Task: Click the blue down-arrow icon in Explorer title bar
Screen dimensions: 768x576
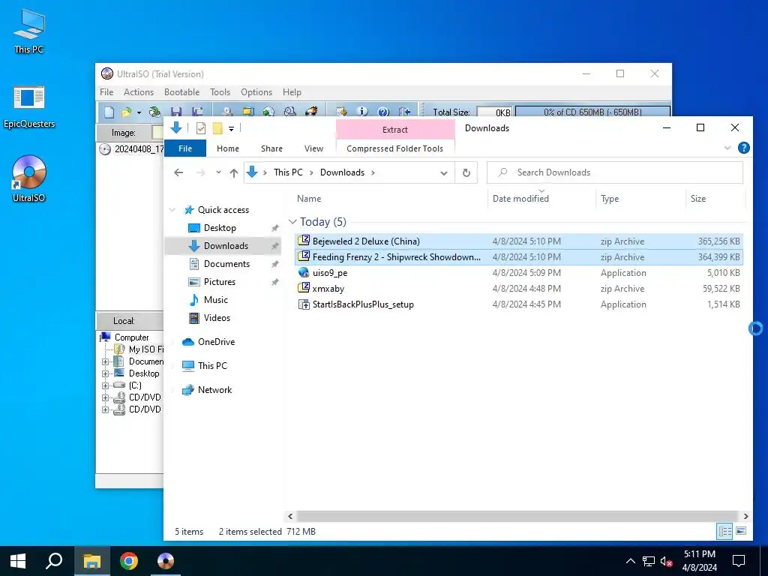Action: (175, 127)
